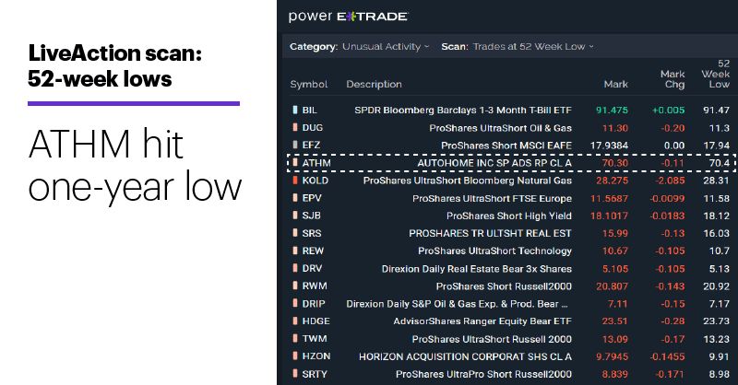Click the Power E*TRADE logo
The width and height of the screenshot is (738, 385).
[x=349, y=17]
